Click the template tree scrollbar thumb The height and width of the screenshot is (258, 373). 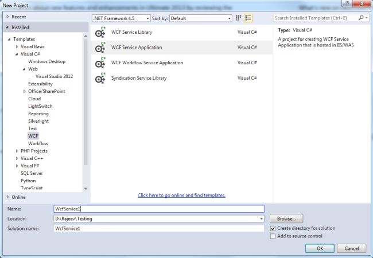pos(86,102)
